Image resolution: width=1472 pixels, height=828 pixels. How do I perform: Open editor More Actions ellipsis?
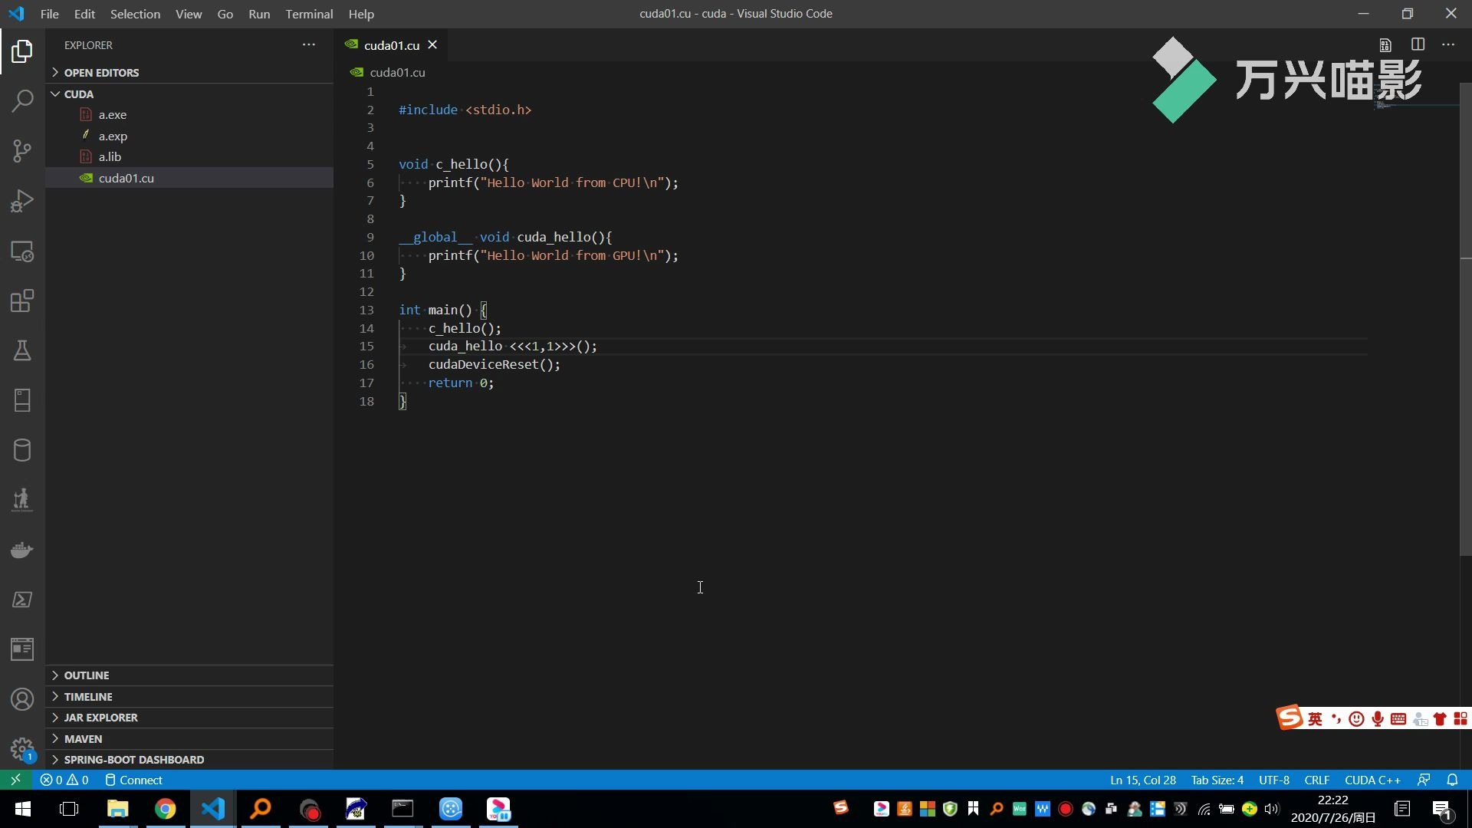tap(1447, 44)
